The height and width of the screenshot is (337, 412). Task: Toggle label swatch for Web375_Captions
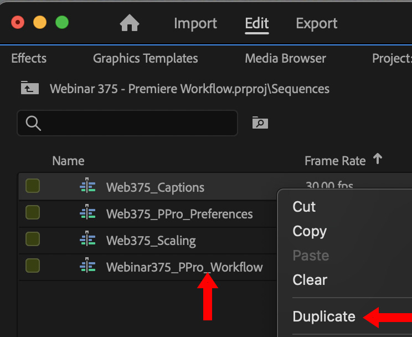[x=33, y=186]
